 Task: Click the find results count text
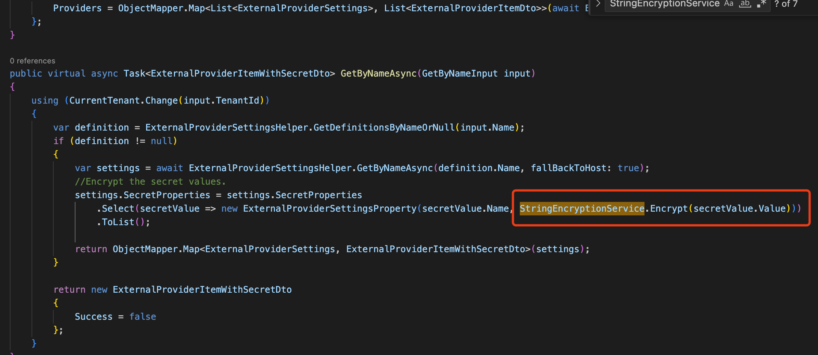coord(786,4)
